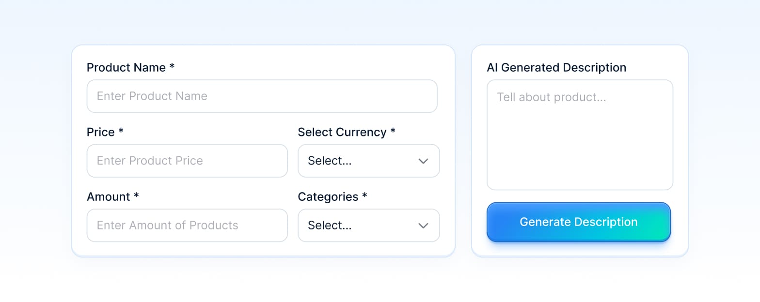This screenshot has height=302, width=760.
Task: Click the Select Currency label
Action: pyautogui.click(x=341, y=132)
